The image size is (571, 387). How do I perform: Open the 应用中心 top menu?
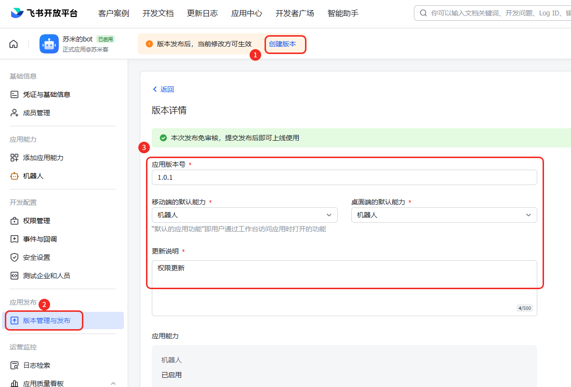tap(246, 13)
